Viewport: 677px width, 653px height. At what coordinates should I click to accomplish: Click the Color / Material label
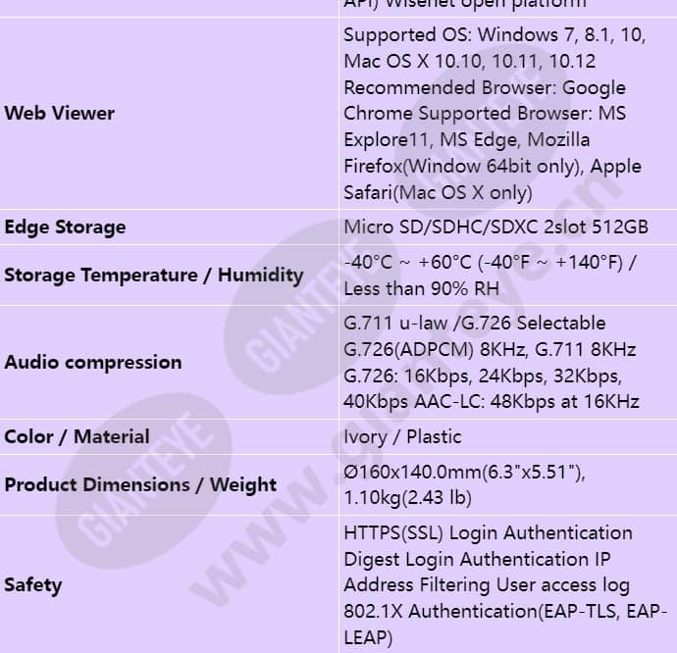click(x=77, y=436)
